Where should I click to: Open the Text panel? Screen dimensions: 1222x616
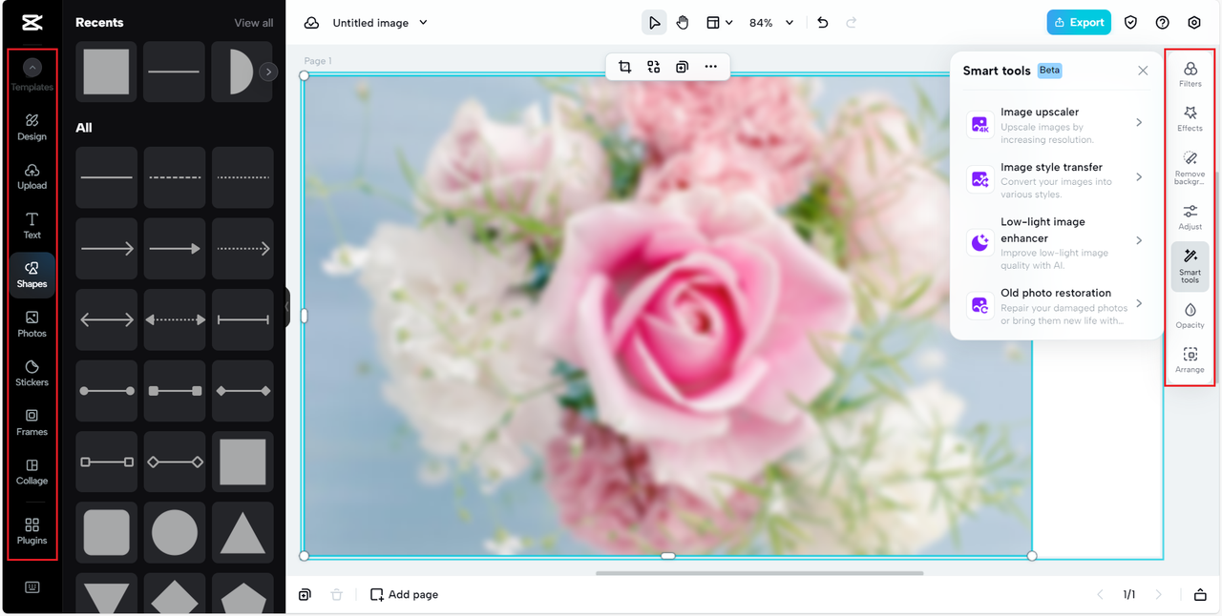(32, 225)
